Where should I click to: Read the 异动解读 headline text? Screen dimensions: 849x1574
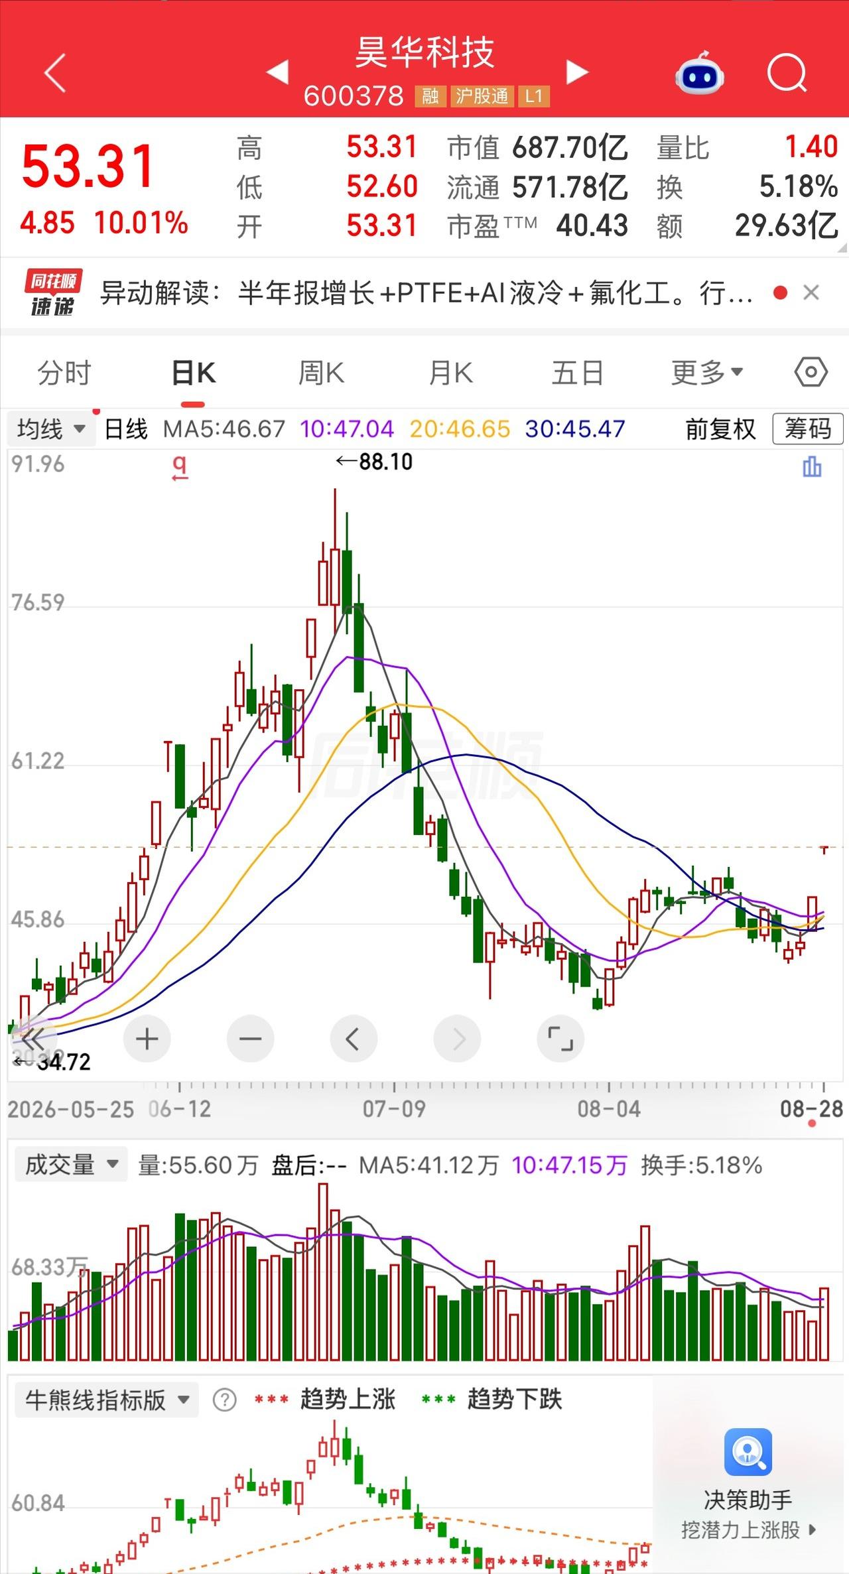[x=426, y=293]
